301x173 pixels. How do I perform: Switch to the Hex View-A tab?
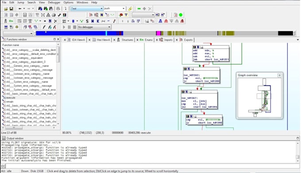coord(101,40)
